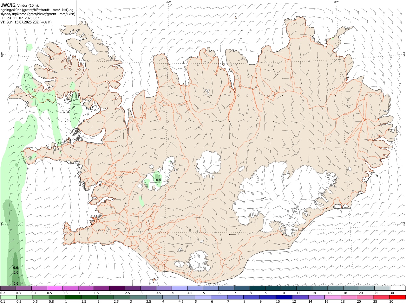This screenshot has height=304, width=406.
Task: Click the 0.5 precipitation value on the glacier
Action: click(x=159, y=180)
